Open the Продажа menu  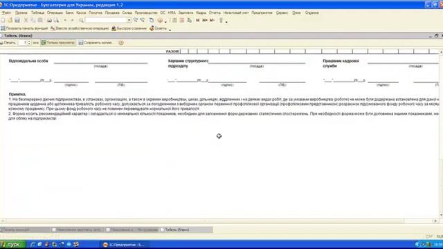[112, 12]
